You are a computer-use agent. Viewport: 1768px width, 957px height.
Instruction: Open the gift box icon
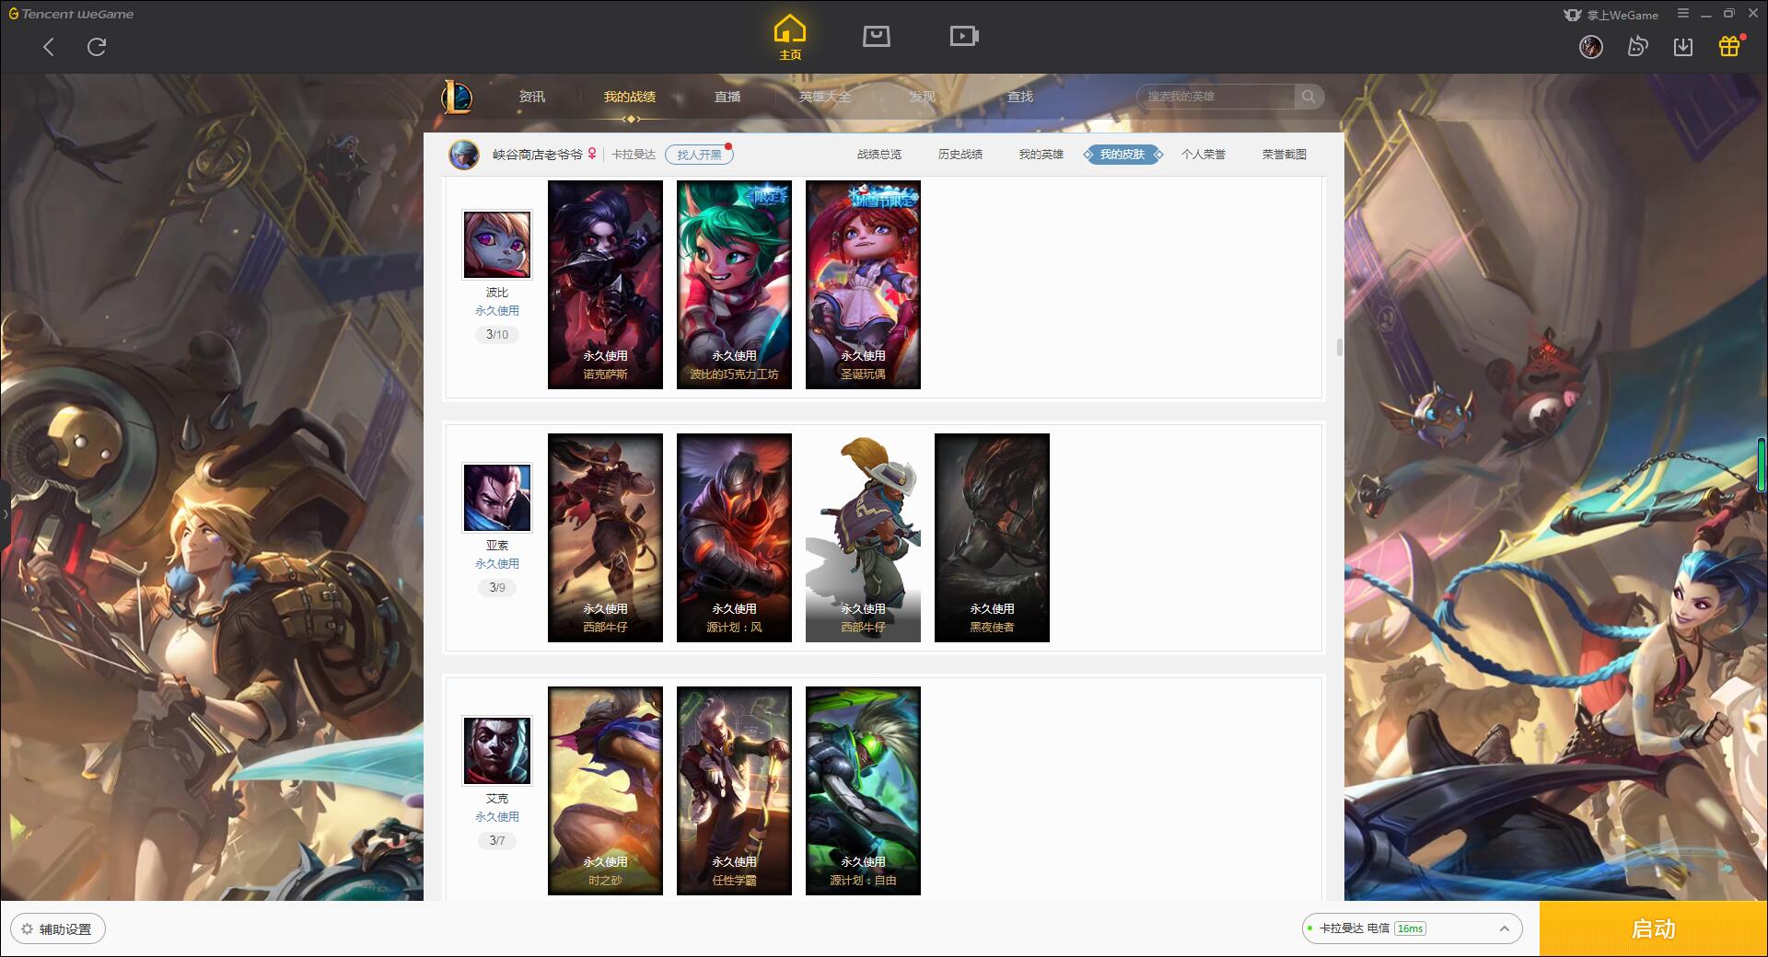click(x=1729, y=46)
